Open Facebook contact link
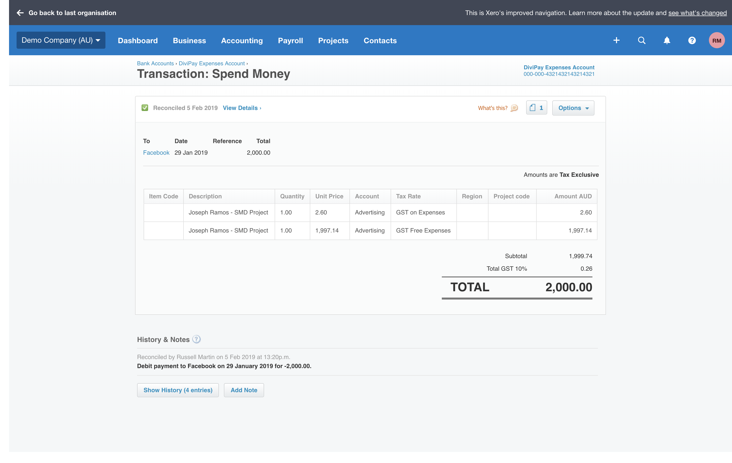Viewport: 732px width, 463px height. point(156,153)
